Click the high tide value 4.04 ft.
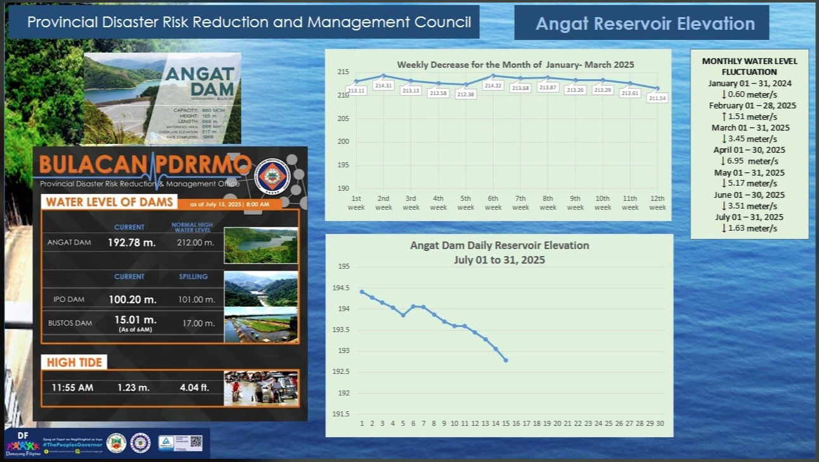 coord(193,387)
